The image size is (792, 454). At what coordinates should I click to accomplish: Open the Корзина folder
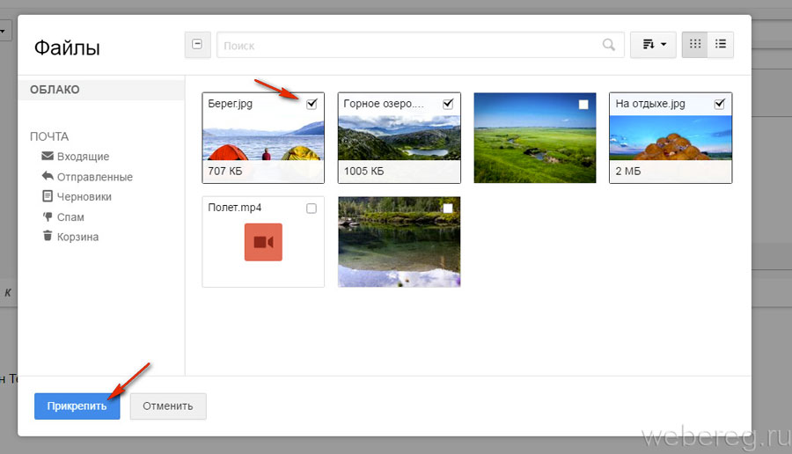77,237
